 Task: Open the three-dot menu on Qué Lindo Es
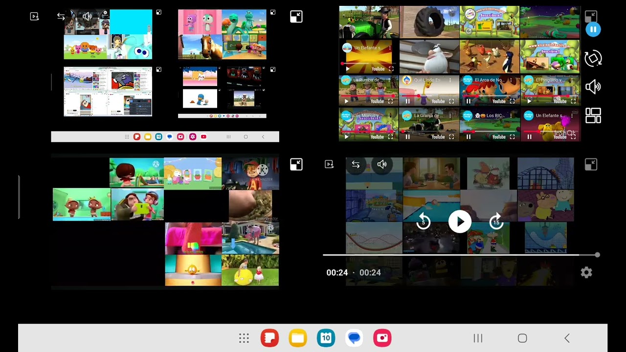click(450, 80)
